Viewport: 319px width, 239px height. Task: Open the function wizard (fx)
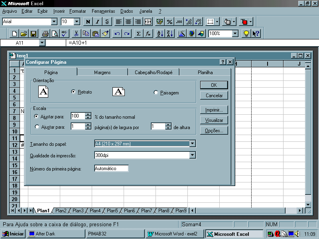148,33
